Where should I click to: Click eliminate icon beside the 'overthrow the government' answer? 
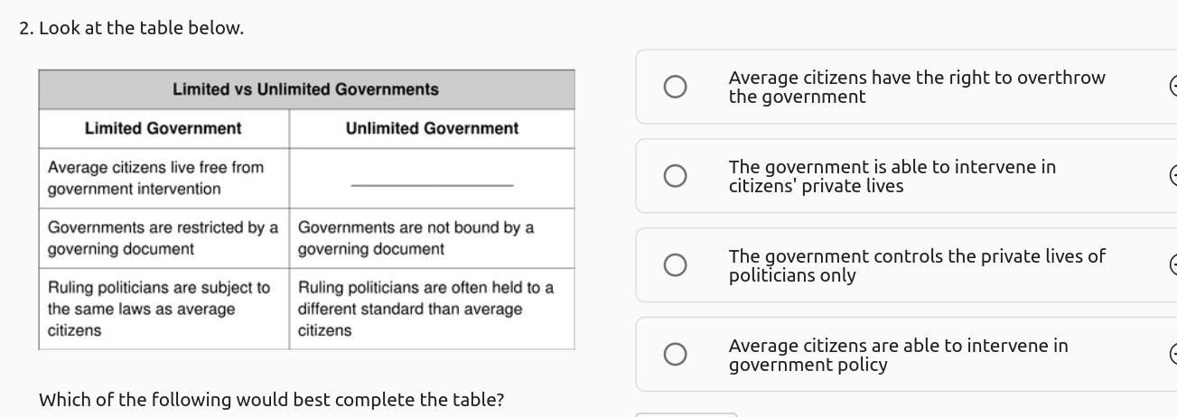(1172, 87)
